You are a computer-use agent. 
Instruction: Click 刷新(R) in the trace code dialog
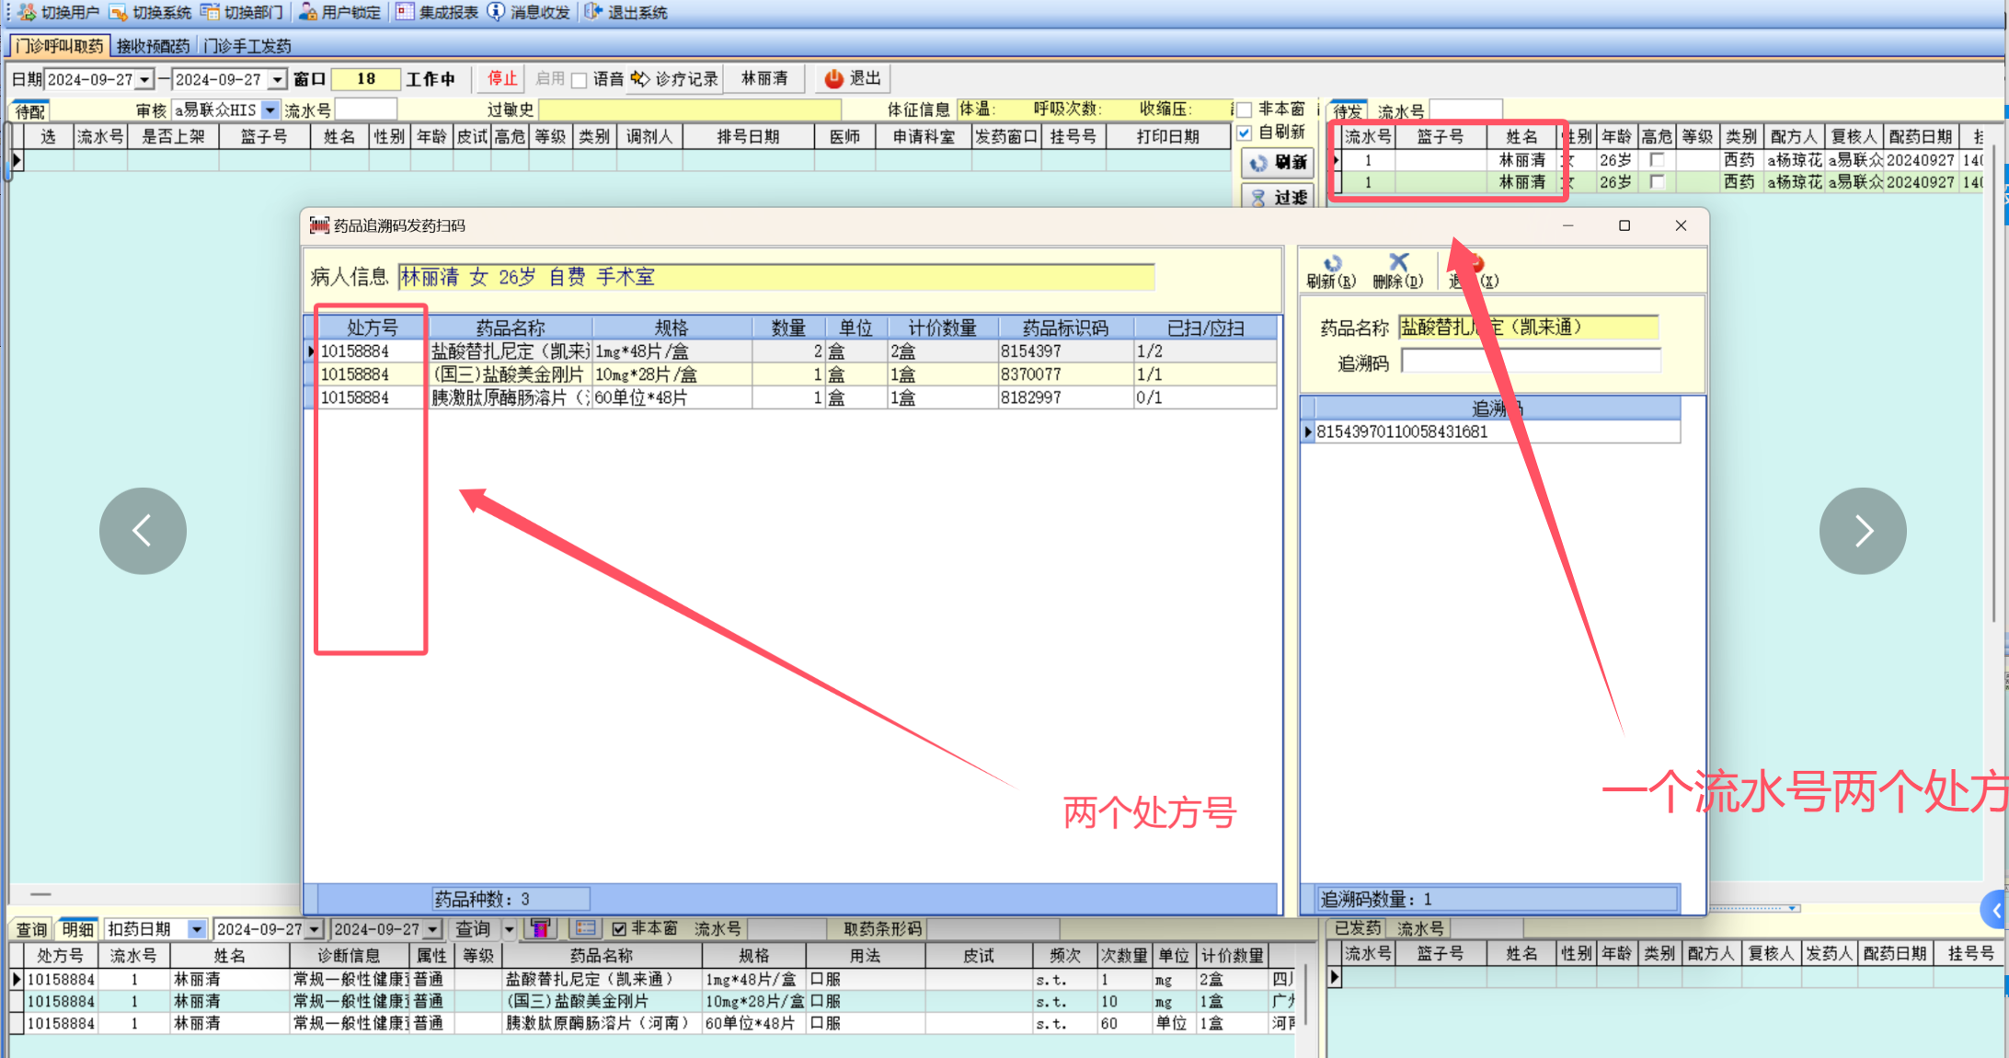point(1331,271)
